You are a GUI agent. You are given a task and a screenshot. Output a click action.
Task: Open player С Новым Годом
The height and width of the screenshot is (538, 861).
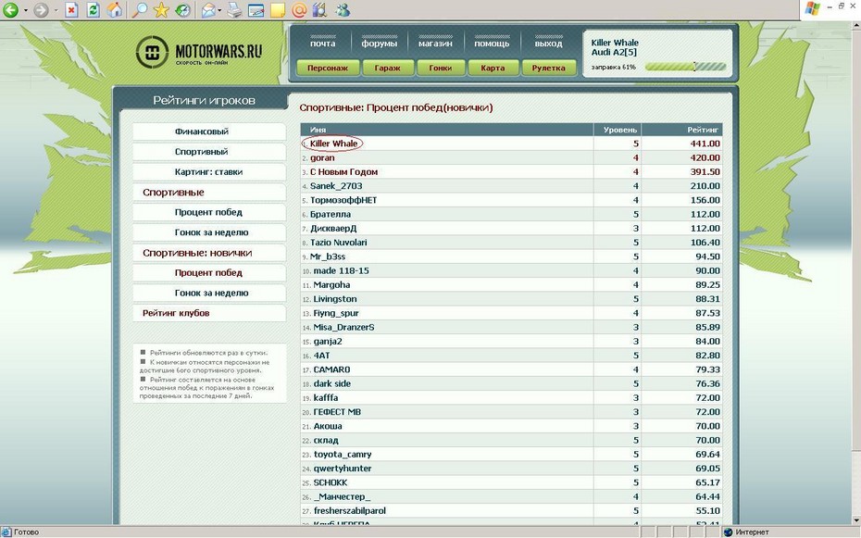click(x=343, y=172)
